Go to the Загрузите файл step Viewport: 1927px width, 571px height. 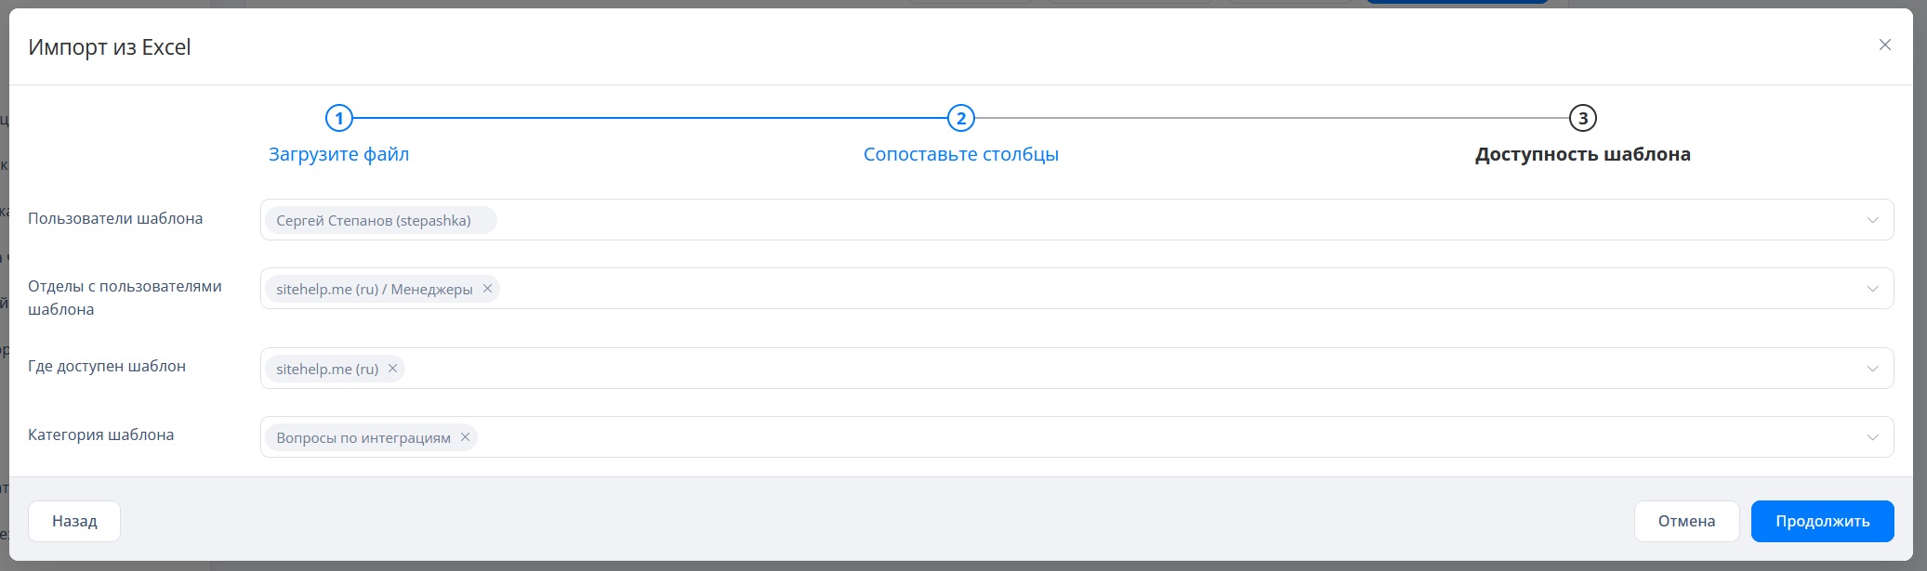point(339,154)
